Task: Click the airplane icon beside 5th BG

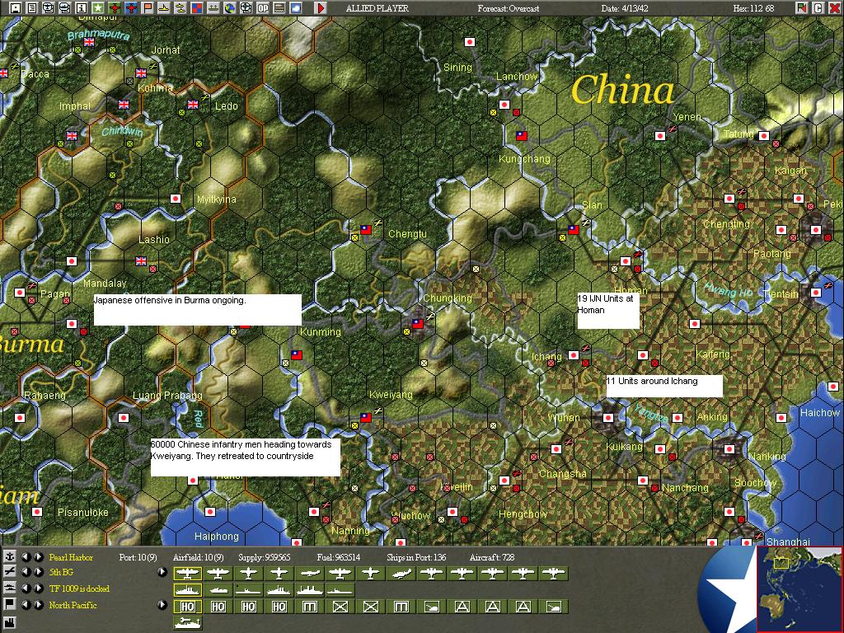Action: click(9, 572)
